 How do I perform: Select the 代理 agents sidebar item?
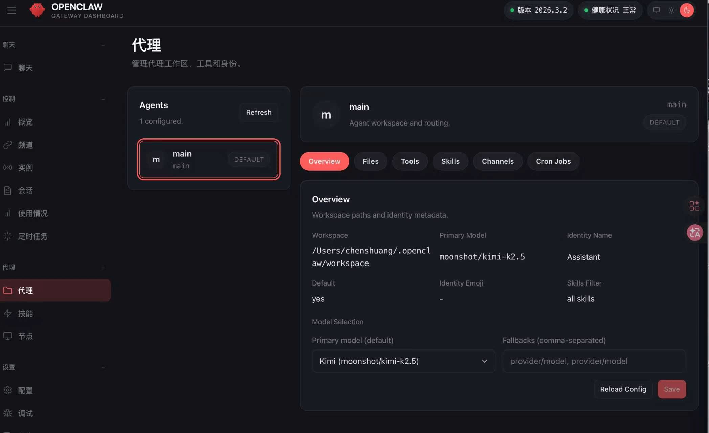55,290
